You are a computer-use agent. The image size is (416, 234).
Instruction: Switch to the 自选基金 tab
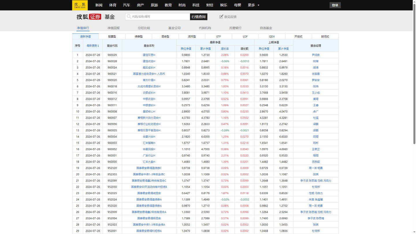[266, 28]
